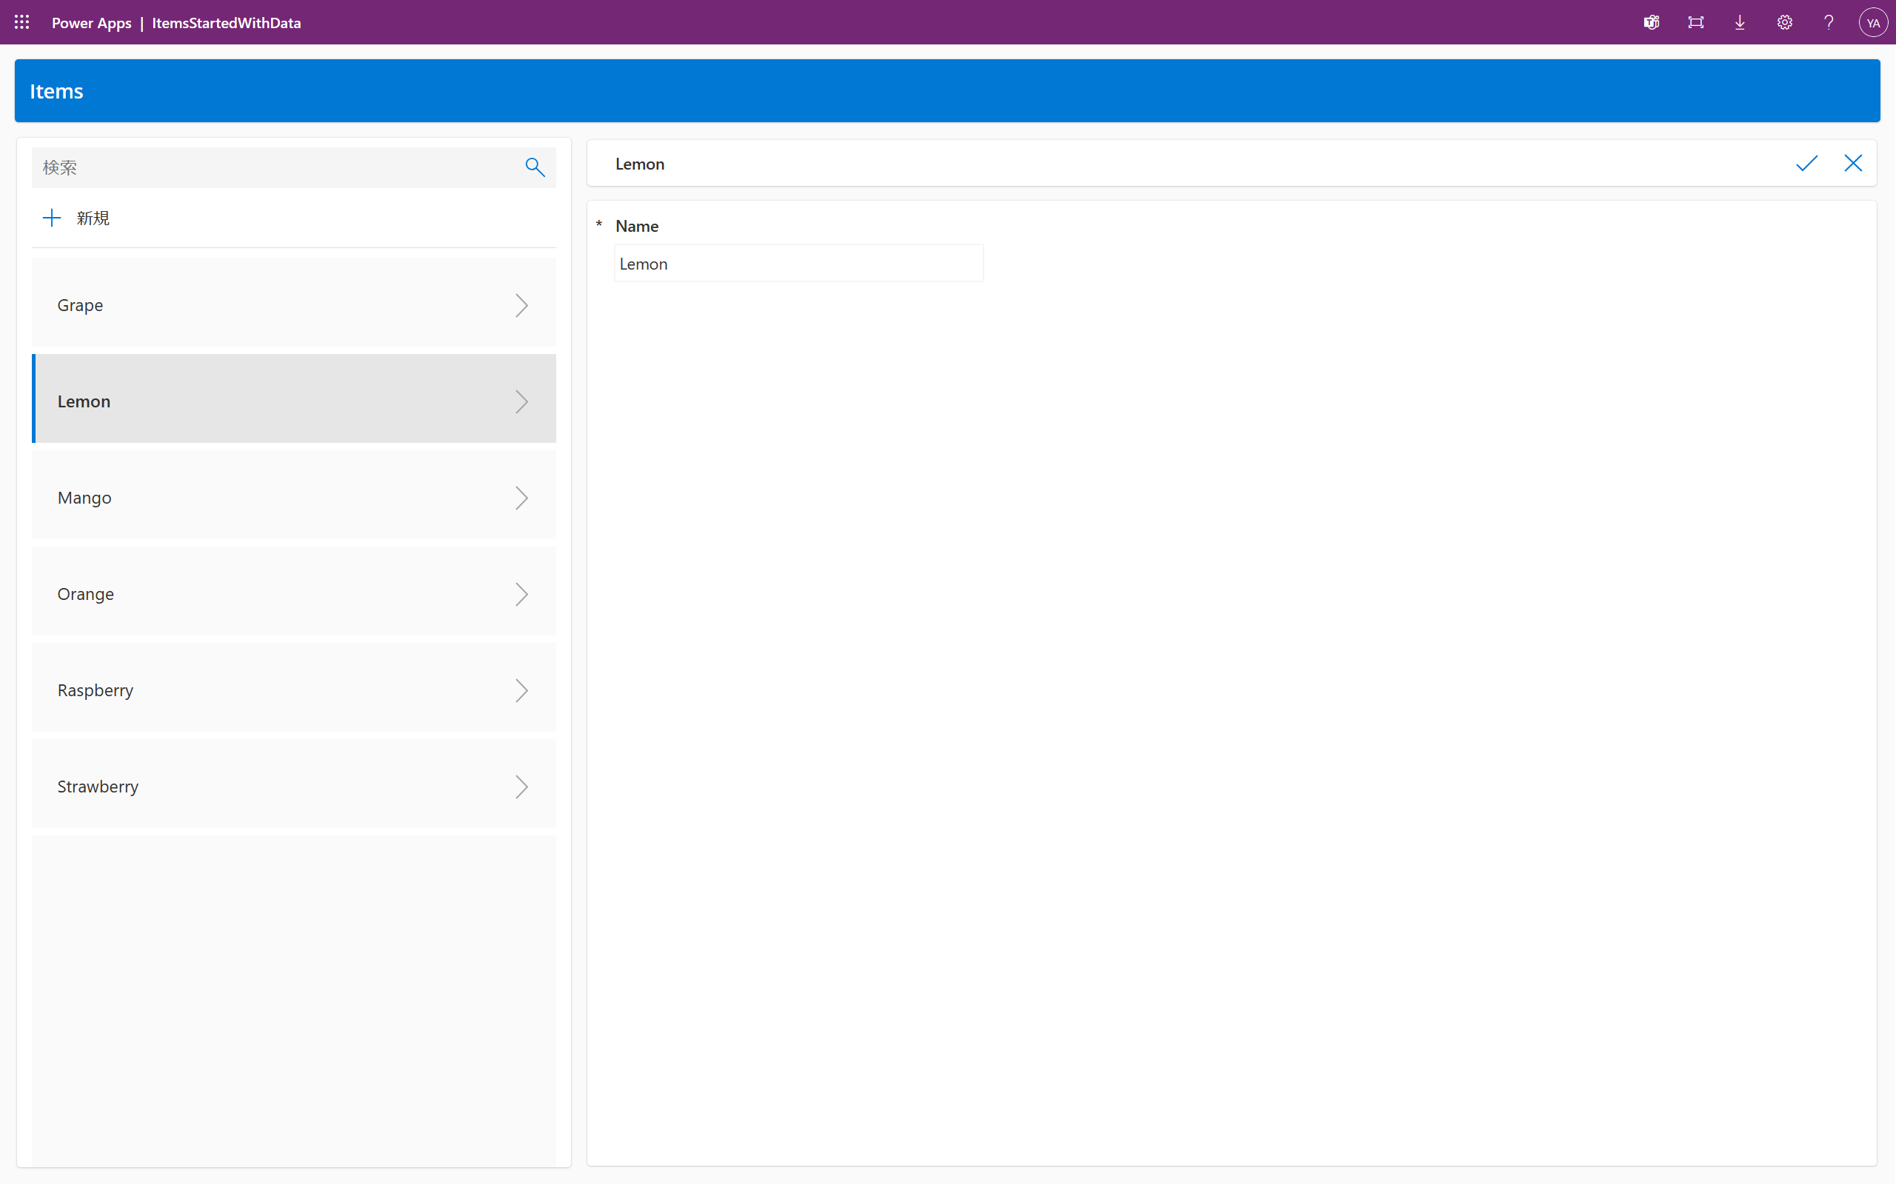Click the plus icon for new item
Screen dimensions: 1896x1185
[x=52, y=218]
